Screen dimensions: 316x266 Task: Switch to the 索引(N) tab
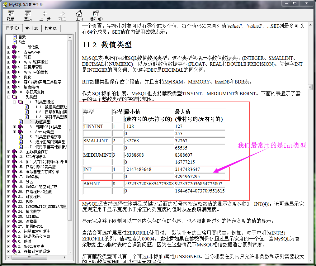[x=32, y=28]
